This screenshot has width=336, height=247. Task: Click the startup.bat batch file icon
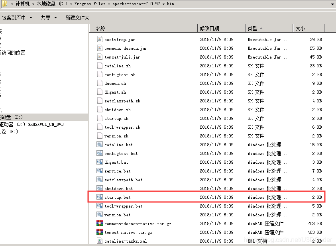[100, 197]
